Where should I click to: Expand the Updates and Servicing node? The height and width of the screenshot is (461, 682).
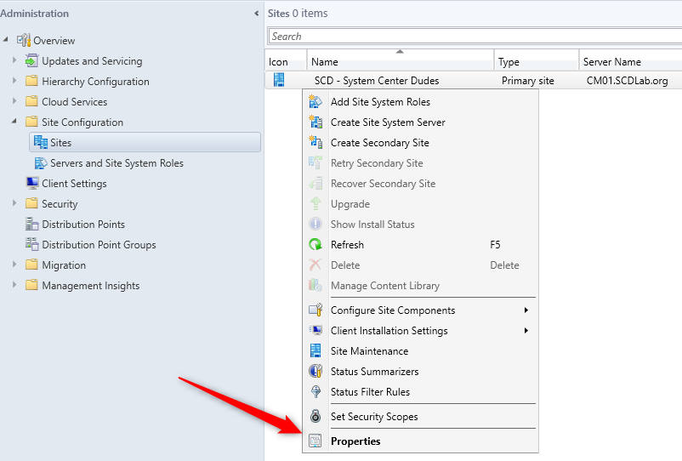(x=14, y=60)
